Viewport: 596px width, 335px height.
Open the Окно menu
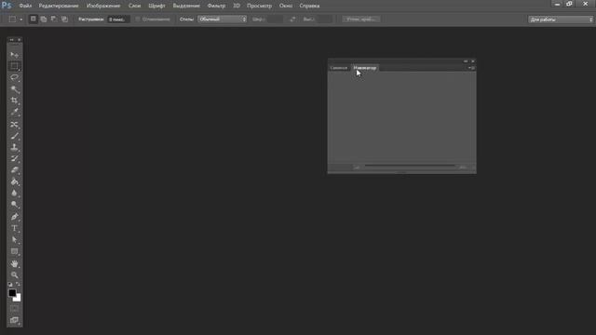pos(286,6)
